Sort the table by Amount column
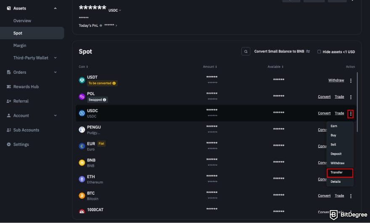Image resolution: width=370 pixels, height=223 pixels. 210,67
